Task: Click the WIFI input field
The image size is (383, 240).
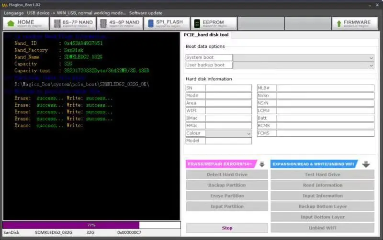Action: (228, 111)
